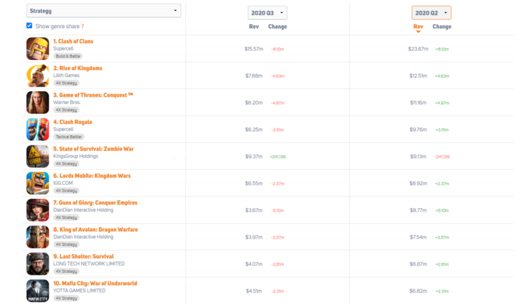
Task: Sort by Change column under 2020 Q3
Action: pos(277,27)
